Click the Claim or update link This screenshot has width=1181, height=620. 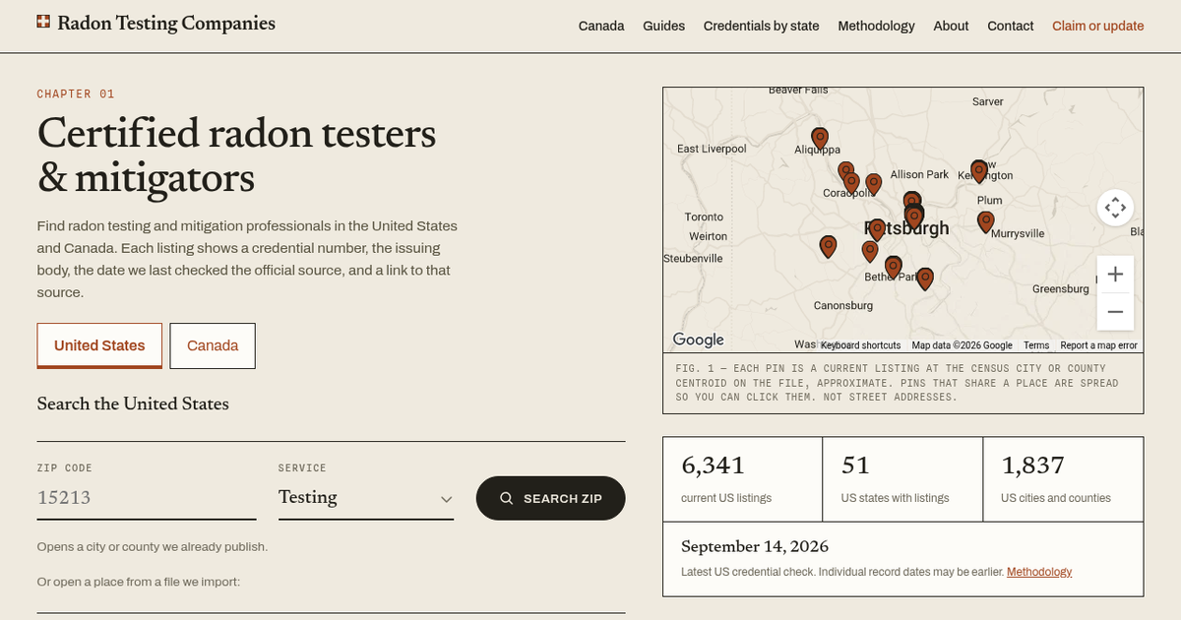[1098, 26]
